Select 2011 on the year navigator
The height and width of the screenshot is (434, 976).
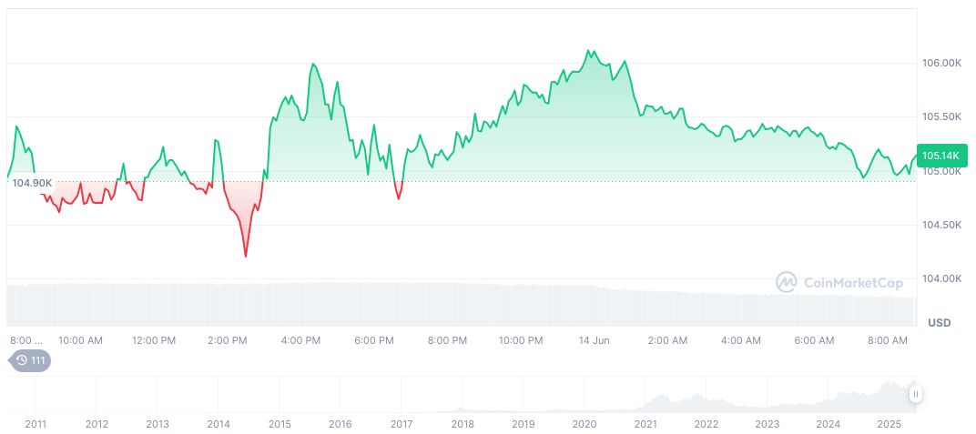(x=36, y=424)
